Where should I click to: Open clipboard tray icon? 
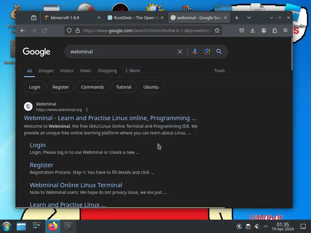tap(248, 226)
